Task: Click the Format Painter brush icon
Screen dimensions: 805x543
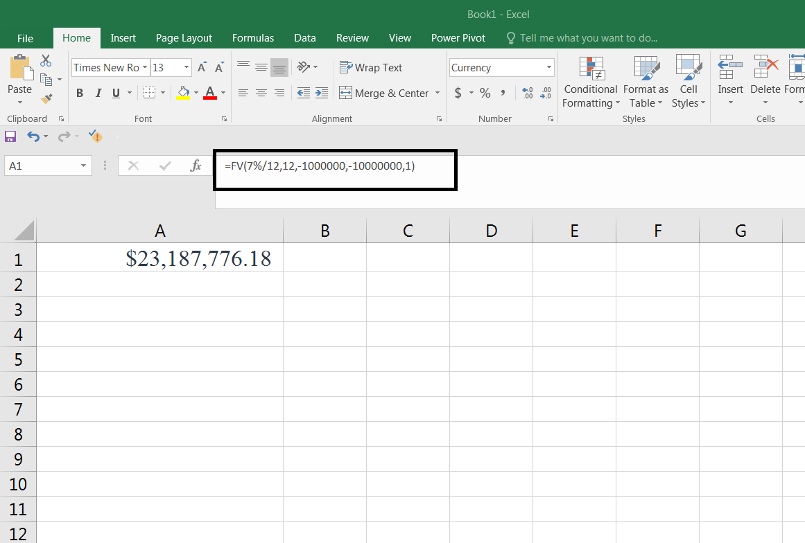Action: click(46, 98)
